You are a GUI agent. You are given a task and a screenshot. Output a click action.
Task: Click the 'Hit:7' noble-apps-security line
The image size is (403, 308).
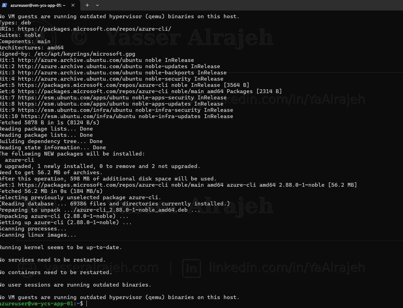(113, 97)
